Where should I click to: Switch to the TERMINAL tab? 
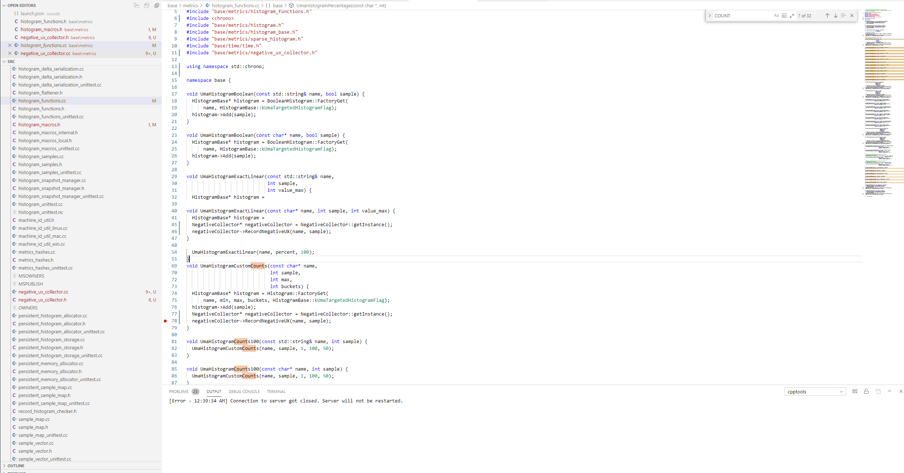[276, 392]
